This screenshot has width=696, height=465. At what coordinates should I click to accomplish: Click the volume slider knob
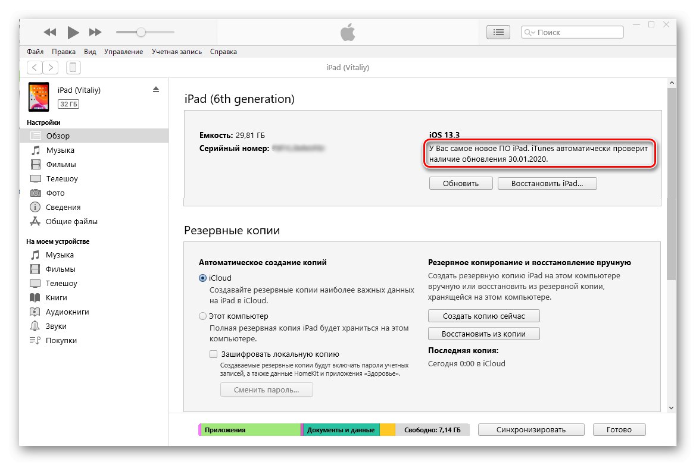141,32
